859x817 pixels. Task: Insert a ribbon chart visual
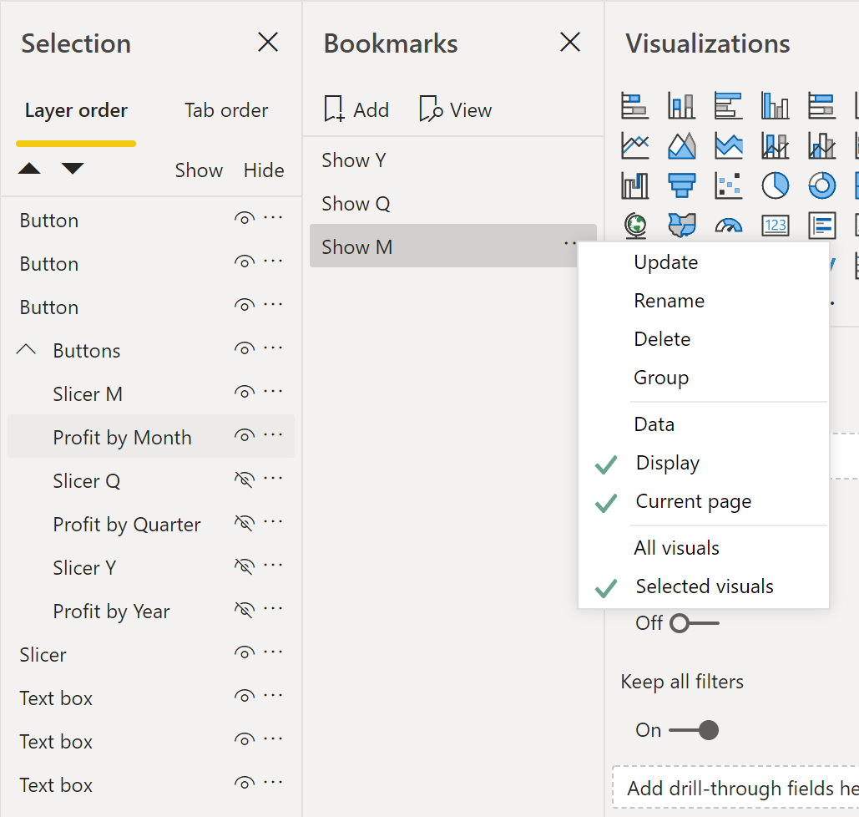pyautogui.click(x=635, y=185)
